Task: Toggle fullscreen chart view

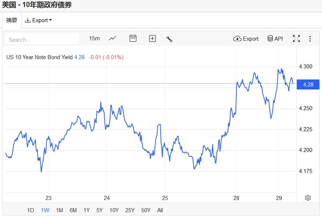Action: click(296, 38)
